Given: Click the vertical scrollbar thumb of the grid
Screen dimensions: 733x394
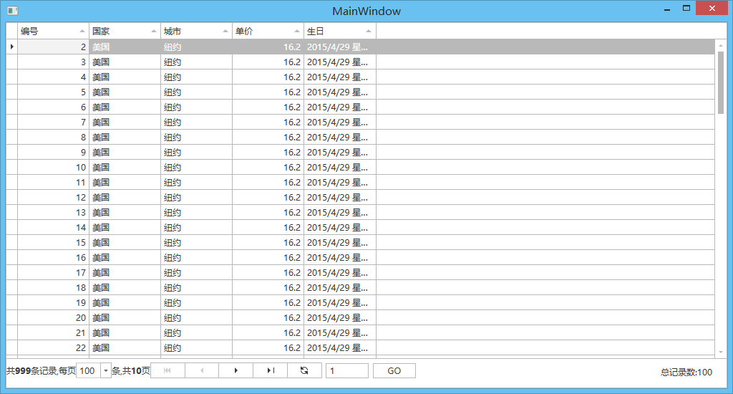Looking at the screenshot, I should 721,82.
